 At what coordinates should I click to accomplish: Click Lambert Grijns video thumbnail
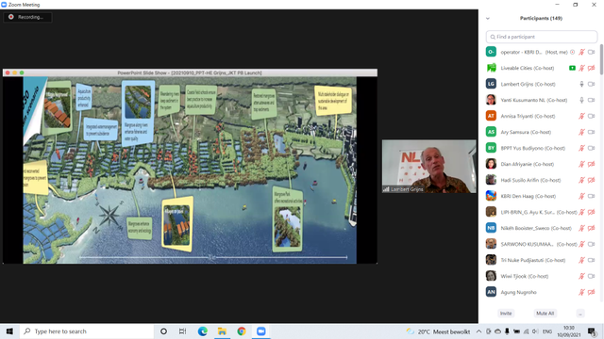[x=428, y=167]
